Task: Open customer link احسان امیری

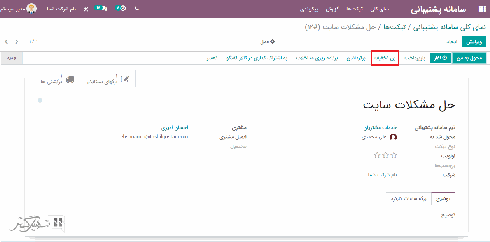Action: tap(175, 127)
